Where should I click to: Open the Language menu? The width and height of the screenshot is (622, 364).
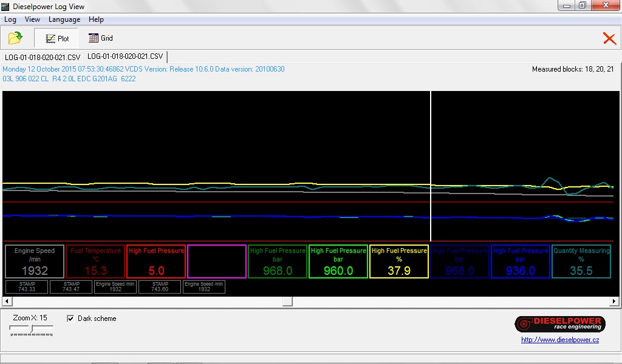64,19
